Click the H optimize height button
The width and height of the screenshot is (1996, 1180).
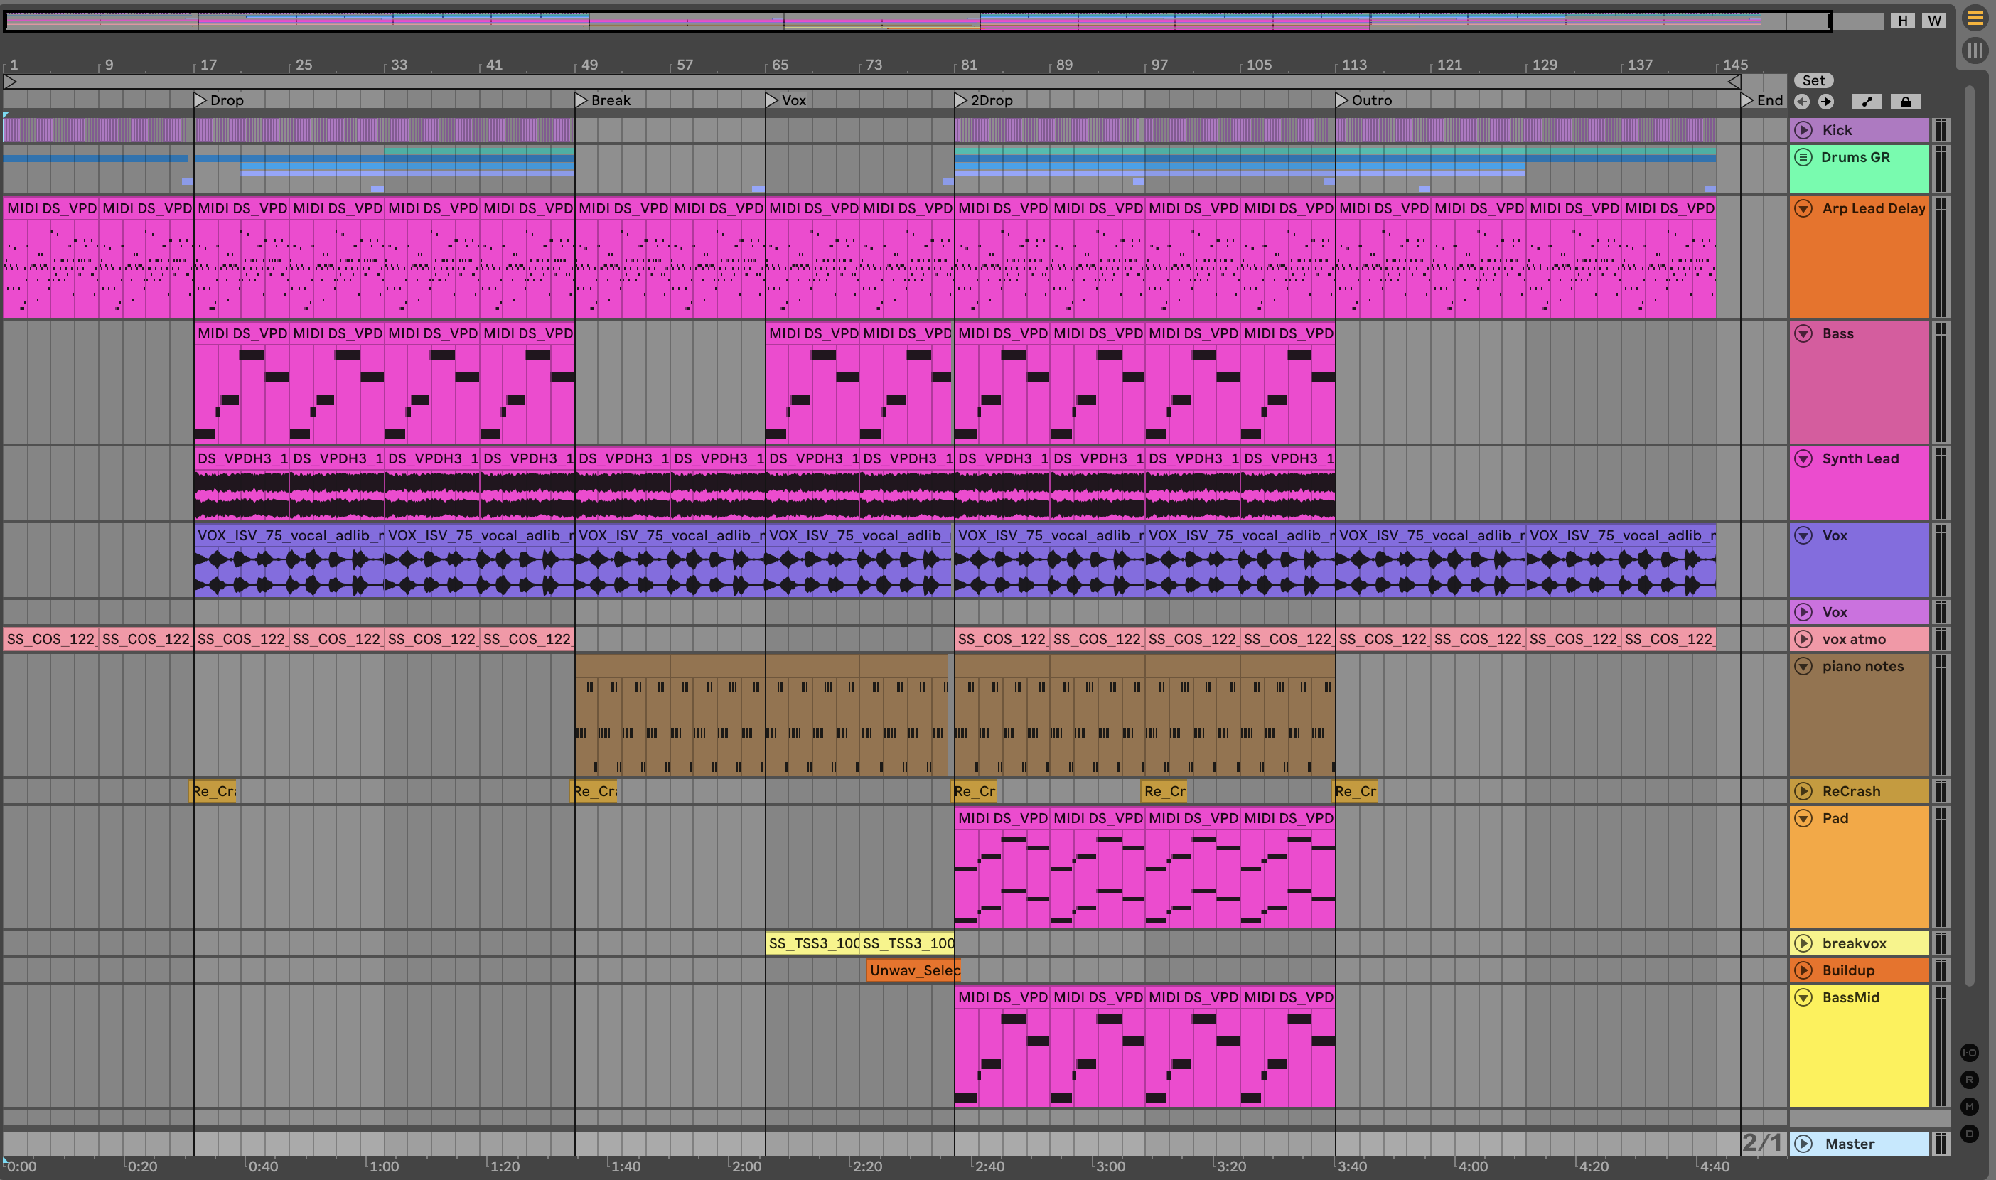point(1902,21)
